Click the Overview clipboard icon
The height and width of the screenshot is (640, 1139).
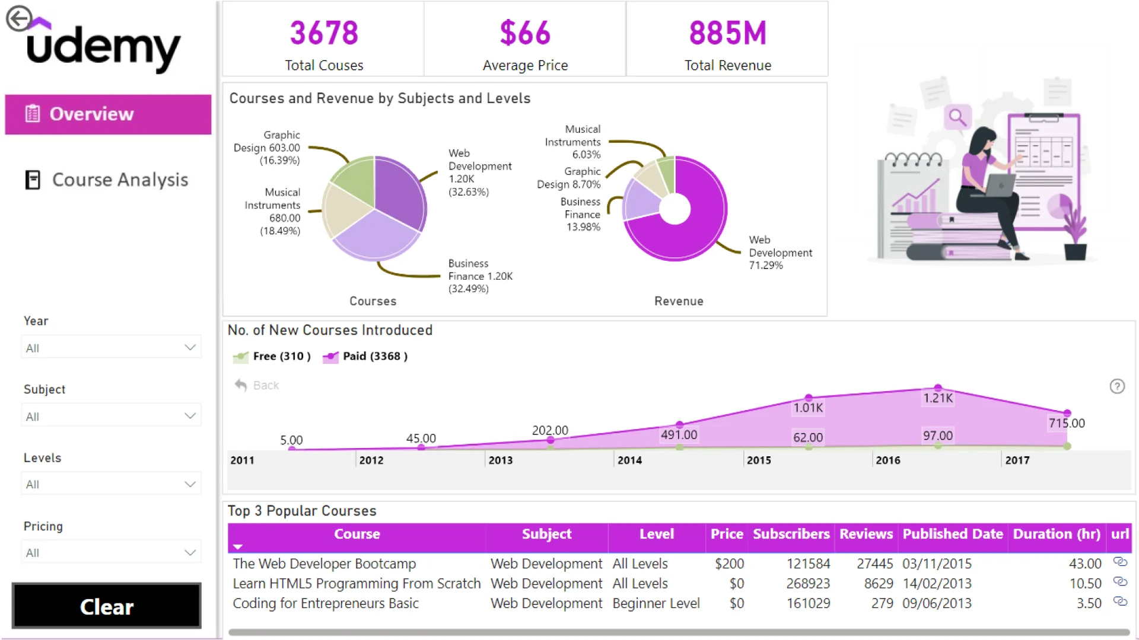33,113
